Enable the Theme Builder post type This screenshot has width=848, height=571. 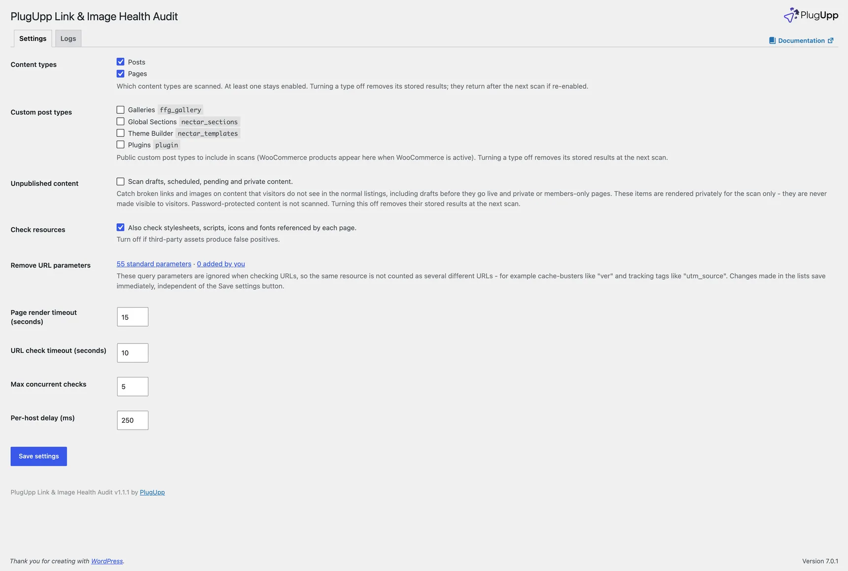pyautogui.click(x=120, y=133)
